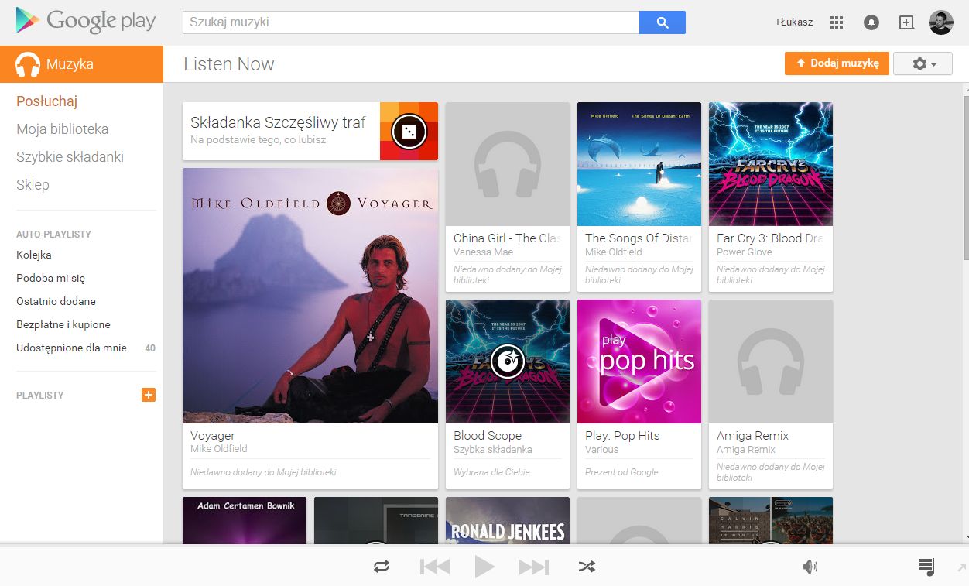The width and height of the screenshot is (969, 586).
Task: Open the profile avatar picture
Action: [941, 22]
